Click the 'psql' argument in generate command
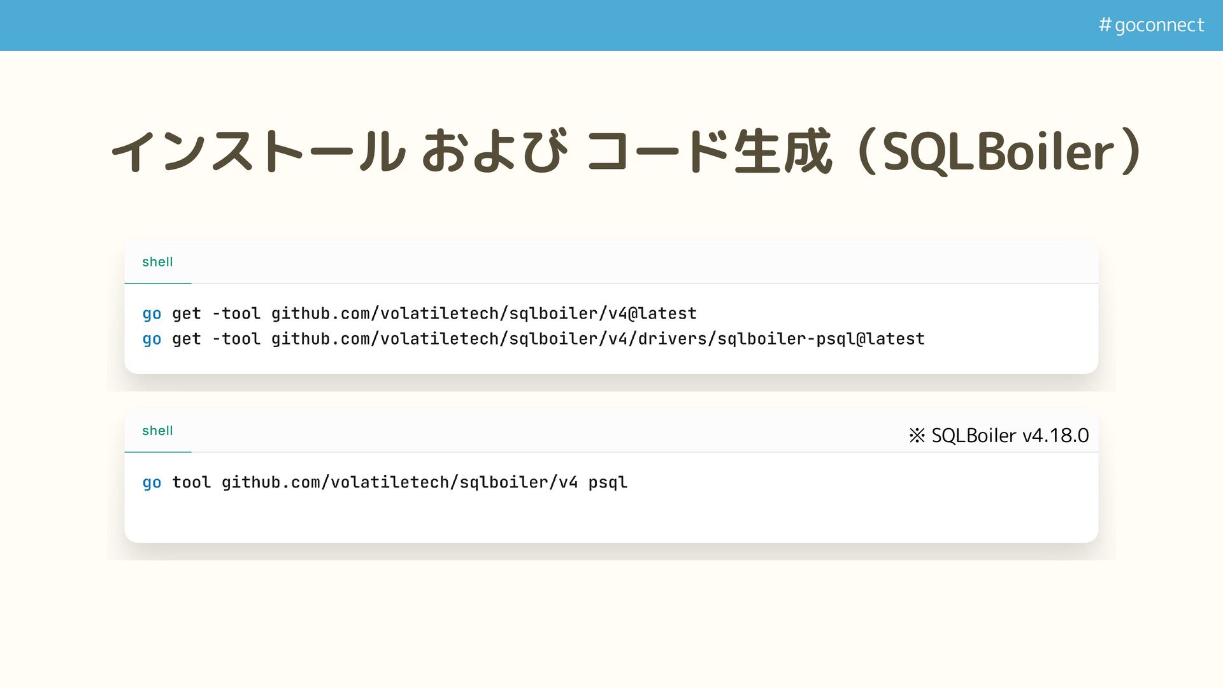Viewport: 1223px width, 688px height. (x=608, y=482)
